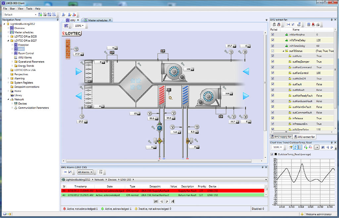Click the first icon in the AHU extract fan toolbar
Viewport: 339px width, 218px height.
(x=274, y=24)
